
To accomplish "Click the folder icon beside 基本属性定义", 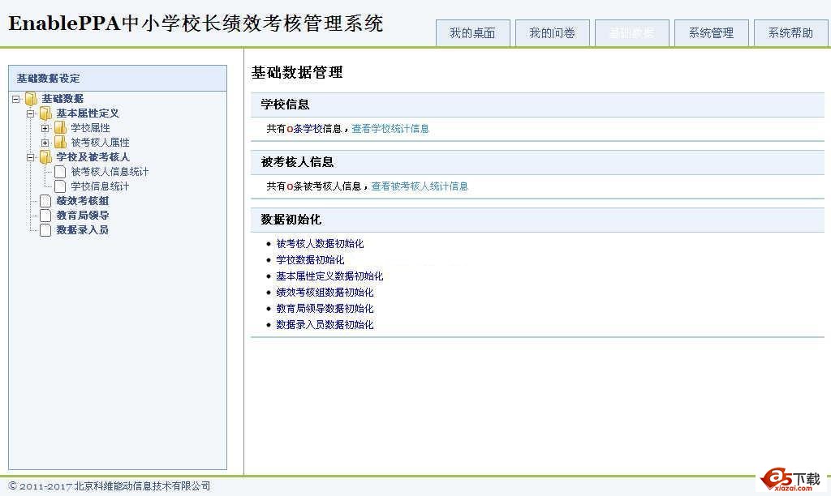I will [x=45, y=114].
